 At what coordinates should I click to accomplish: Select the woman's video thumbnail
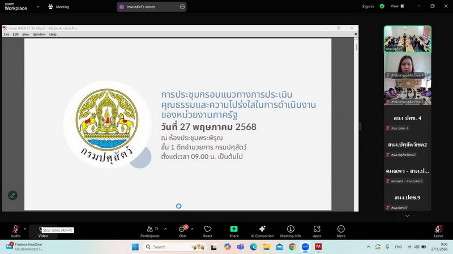coord(407,65)
